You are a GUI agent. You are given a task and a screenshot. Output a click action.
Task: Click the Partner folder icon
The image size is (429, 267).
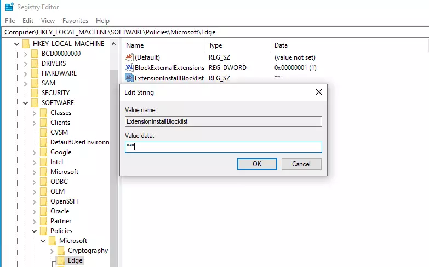pyautogui.click(x=43, y=221)
